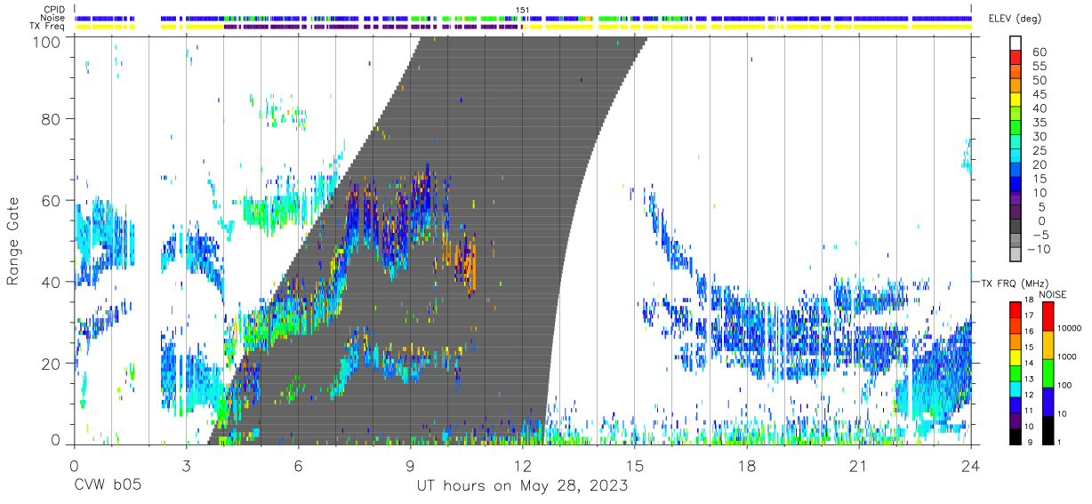
Task: Click the 20 tick on Range Gate axis
Action: [52, 364]
